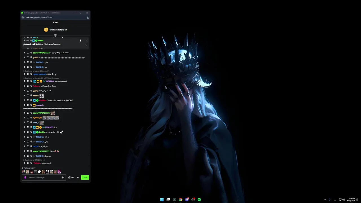
Task: Ban powr_deemah with the shield icon
Action: (31, 74)
